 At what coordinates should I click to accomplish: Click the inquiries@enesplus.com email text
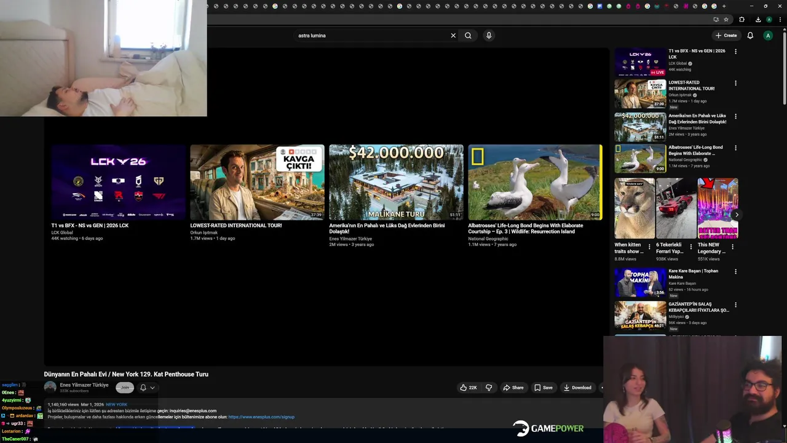tap(193, 411)
